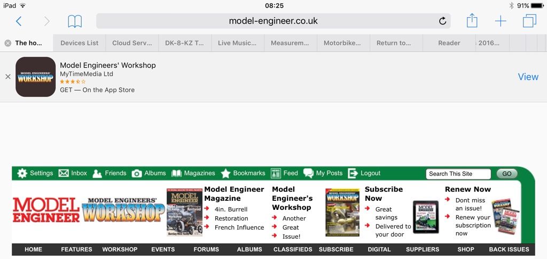This screenshot has height=259, width=547.
Task: Switch to the Reader tab
Action: click(449, 43)
